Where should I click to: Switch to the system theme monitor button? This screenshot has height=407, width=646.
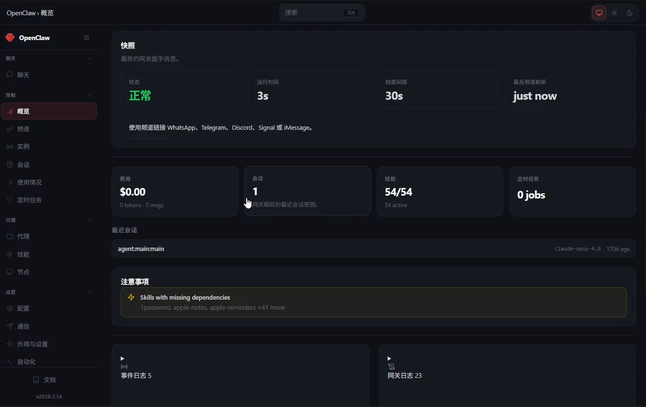pyautogui.click(x=599, y=13)
